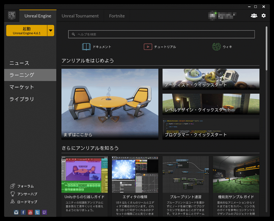Open the チュートリアル link
274x221 pixels.
pyautogui.click(x=165, y=47)
